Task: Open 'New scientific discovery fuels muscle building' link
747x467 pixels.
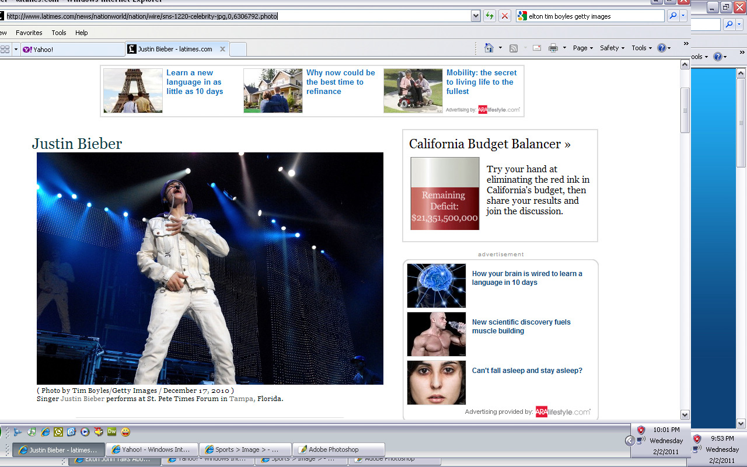Action: pyautogui.click(x=521, y=326)
